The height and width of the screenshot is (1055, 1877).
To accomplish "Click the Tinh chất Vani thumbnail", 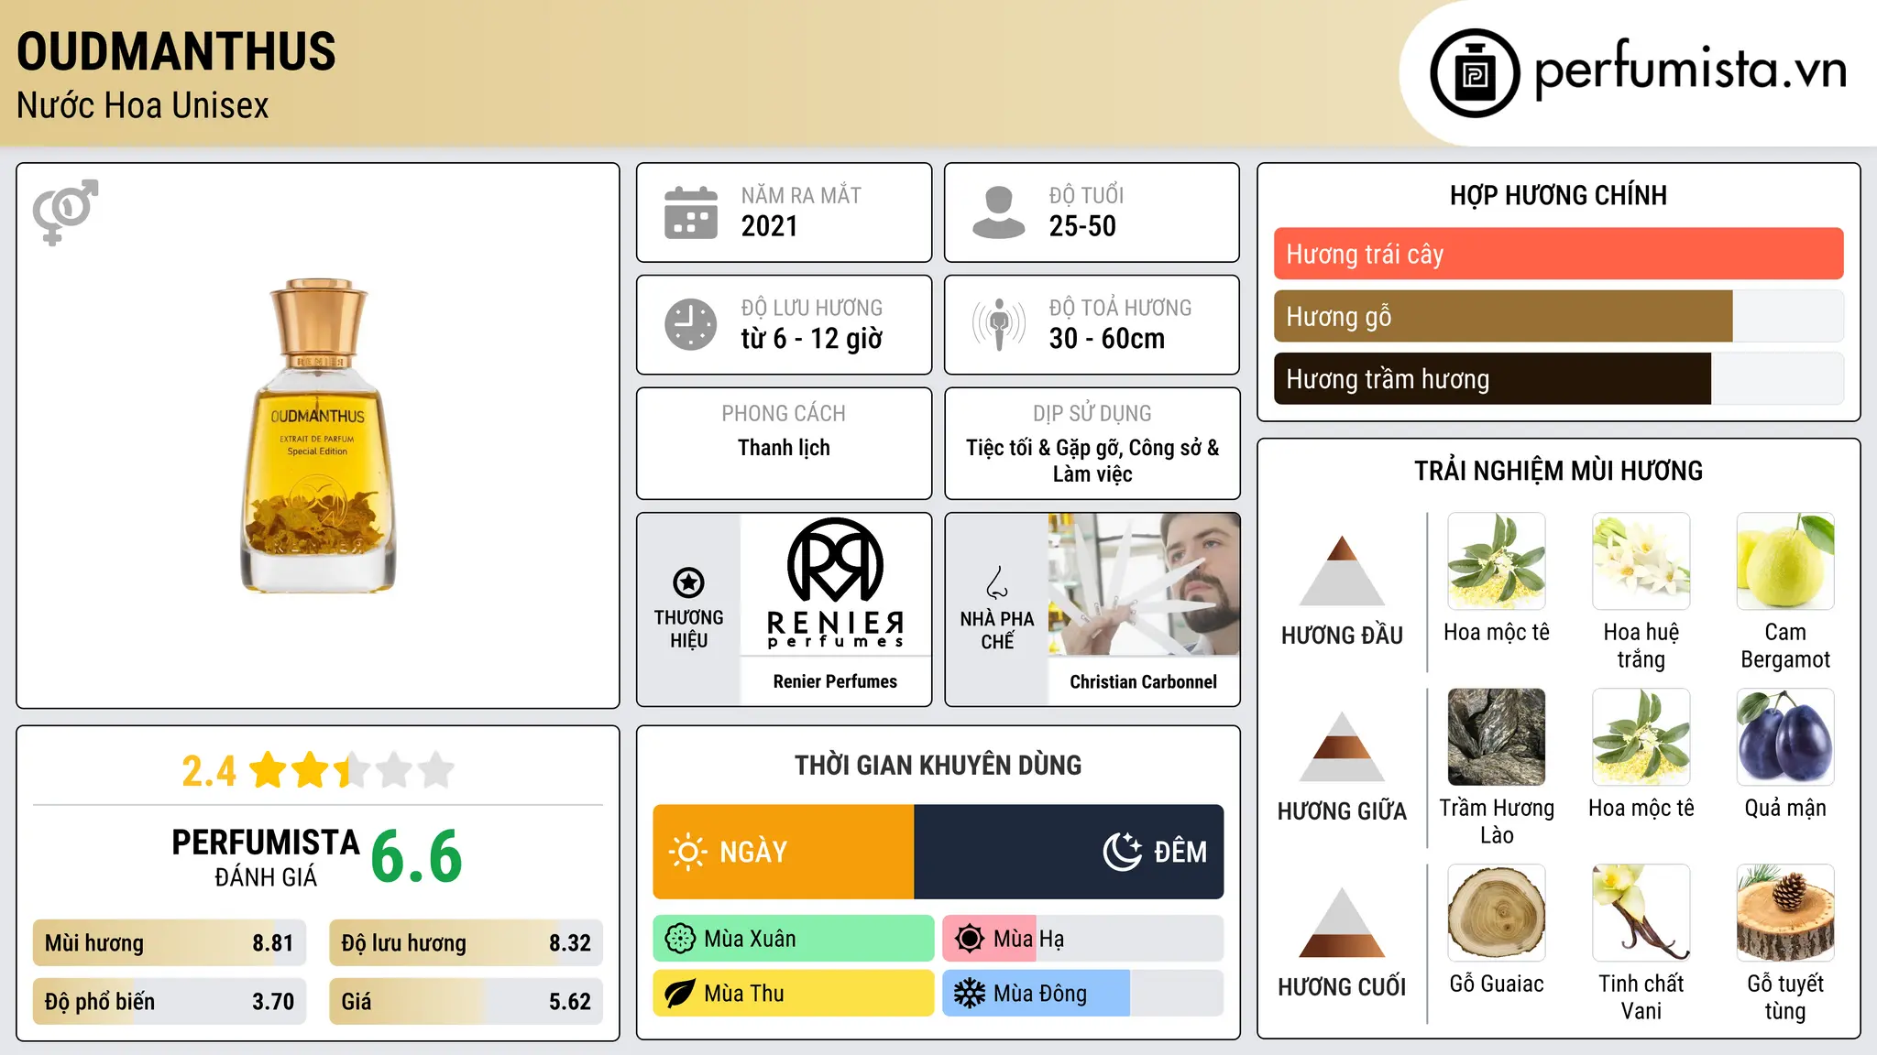I will [1641, 913].
